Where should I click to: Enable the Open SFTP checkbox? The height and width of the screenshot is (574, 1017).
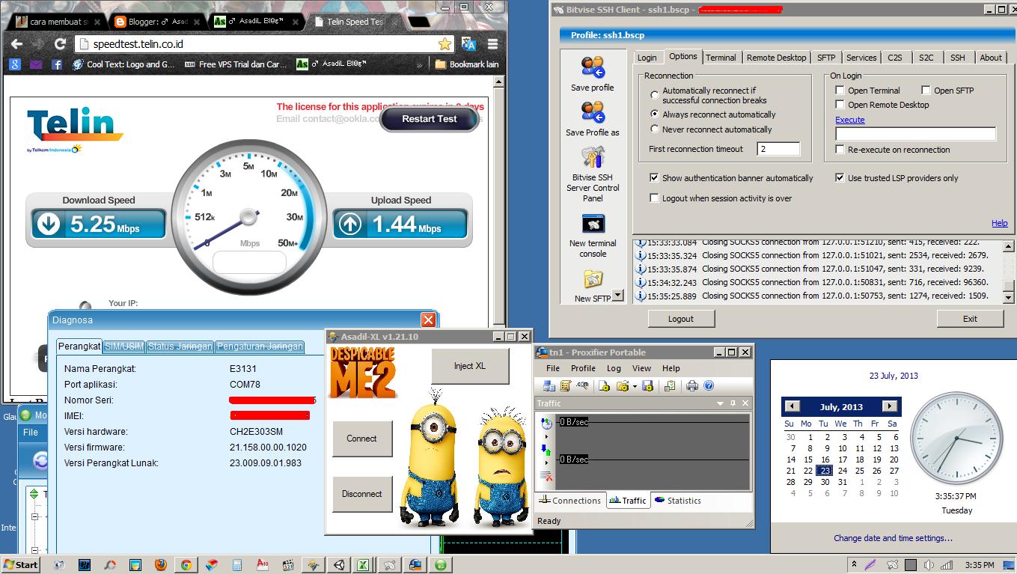[x=926, y=91]
